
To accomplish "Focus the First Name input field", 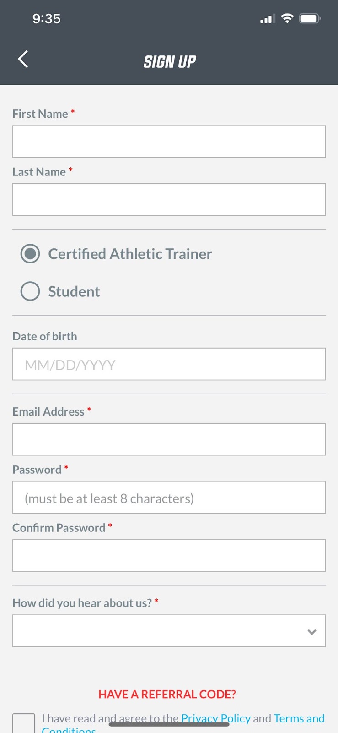I will 169,142.
